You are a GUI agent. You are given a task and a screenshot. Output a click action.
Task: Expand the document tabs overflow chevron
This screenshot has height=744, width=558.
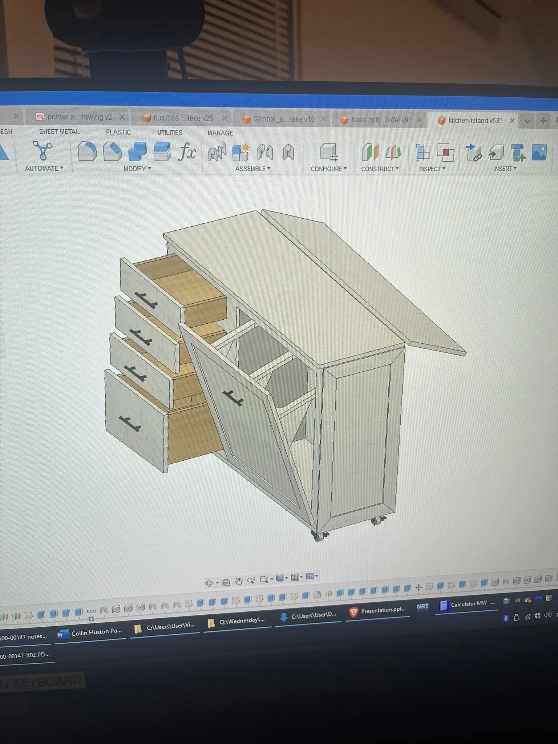pos(527,121)
